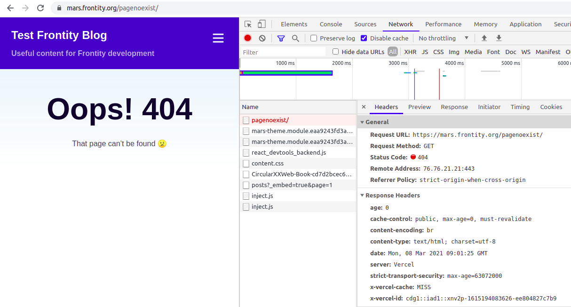Click the Test Frontity Blog title link
This screenshot has width=571, height=307.
coord(59,35)
